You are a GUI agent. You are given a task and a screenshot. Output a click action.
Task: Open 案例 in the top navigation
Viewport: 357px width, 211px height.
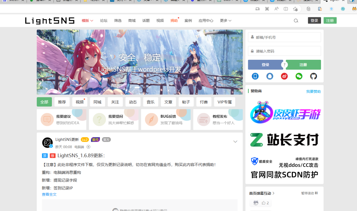[188, 21]
